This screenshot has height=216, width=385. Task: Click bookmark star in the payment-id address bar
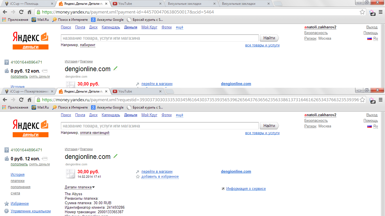click(362, 12)
